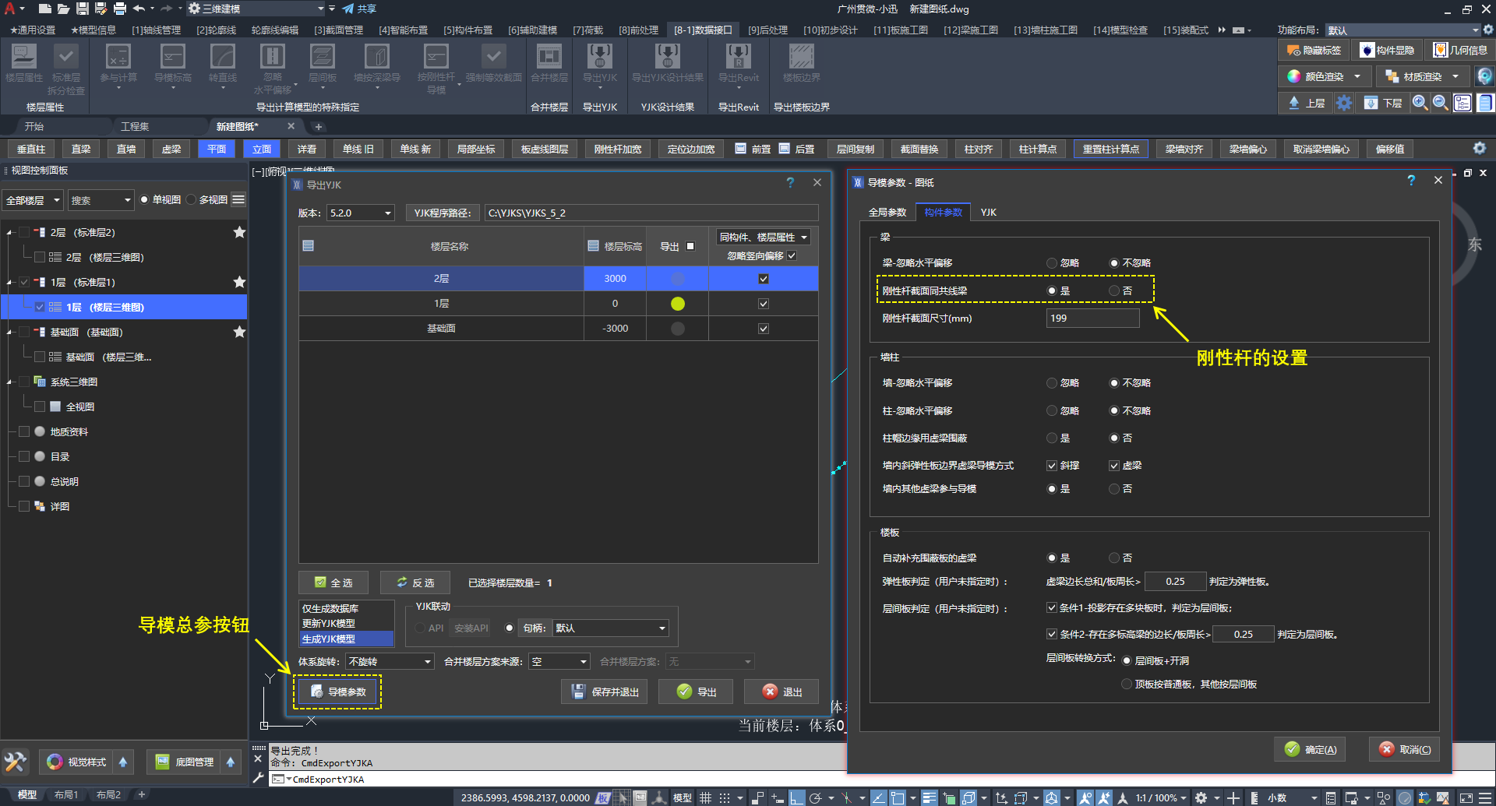Click the 确定(A) button
Image resolution: width=1496 pixels, height=806 pixels.
click(x=1311, y=750)
